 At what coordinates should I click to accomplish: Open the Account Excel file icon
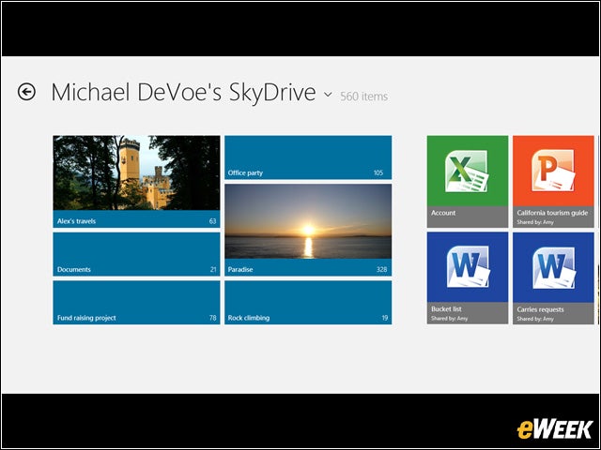coord(467,171)
